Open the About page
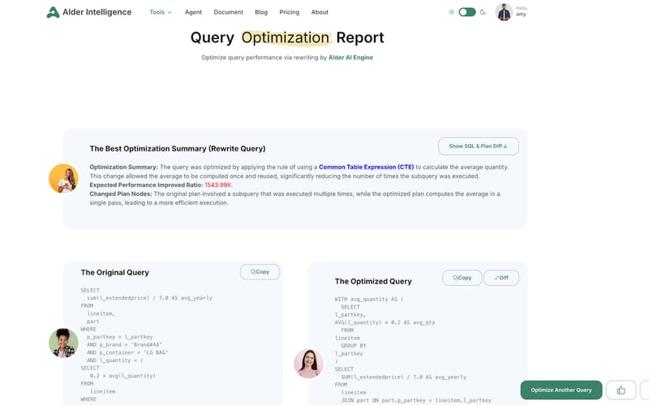This screenshot has width=649, height=405. pos(320,12)
